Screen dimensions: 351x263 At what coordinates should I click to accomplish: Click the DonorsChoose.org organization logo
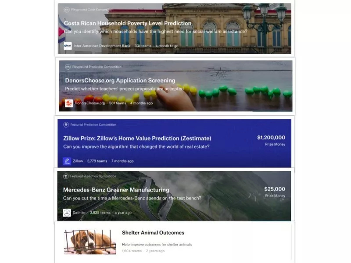[69, 103]
